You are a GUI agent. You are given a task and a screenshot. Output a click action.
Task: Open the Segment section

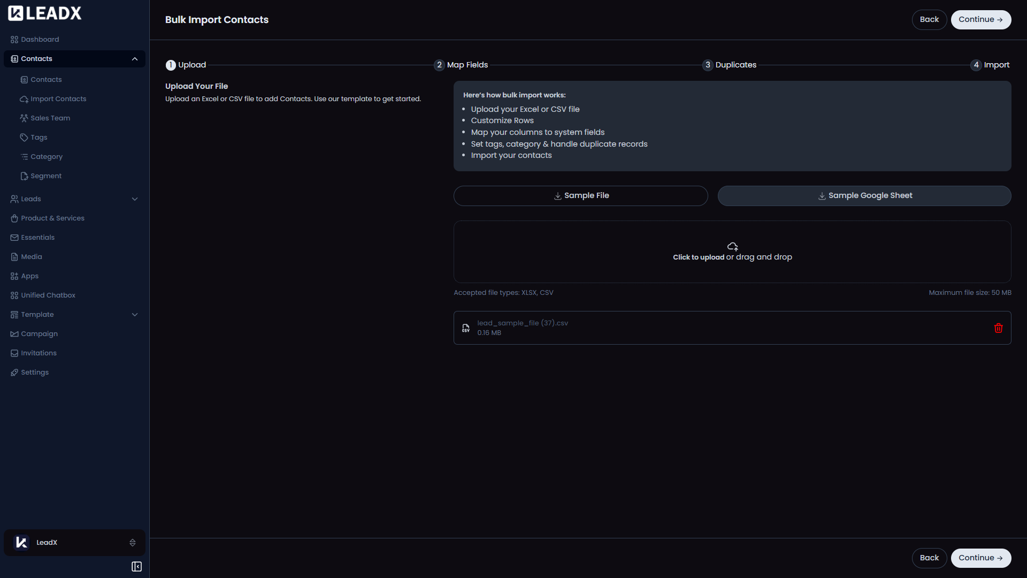[x=46, y=176]
